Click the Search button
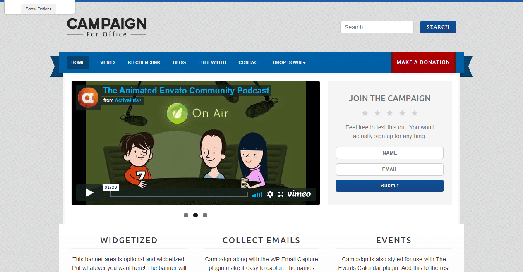This screenshot has width=523, height=272. click(x=438, y=27)
